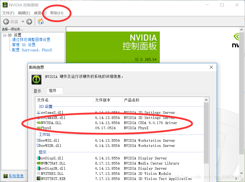Minimize the NVIDIA 控制面板 window

tap(207, 5)
